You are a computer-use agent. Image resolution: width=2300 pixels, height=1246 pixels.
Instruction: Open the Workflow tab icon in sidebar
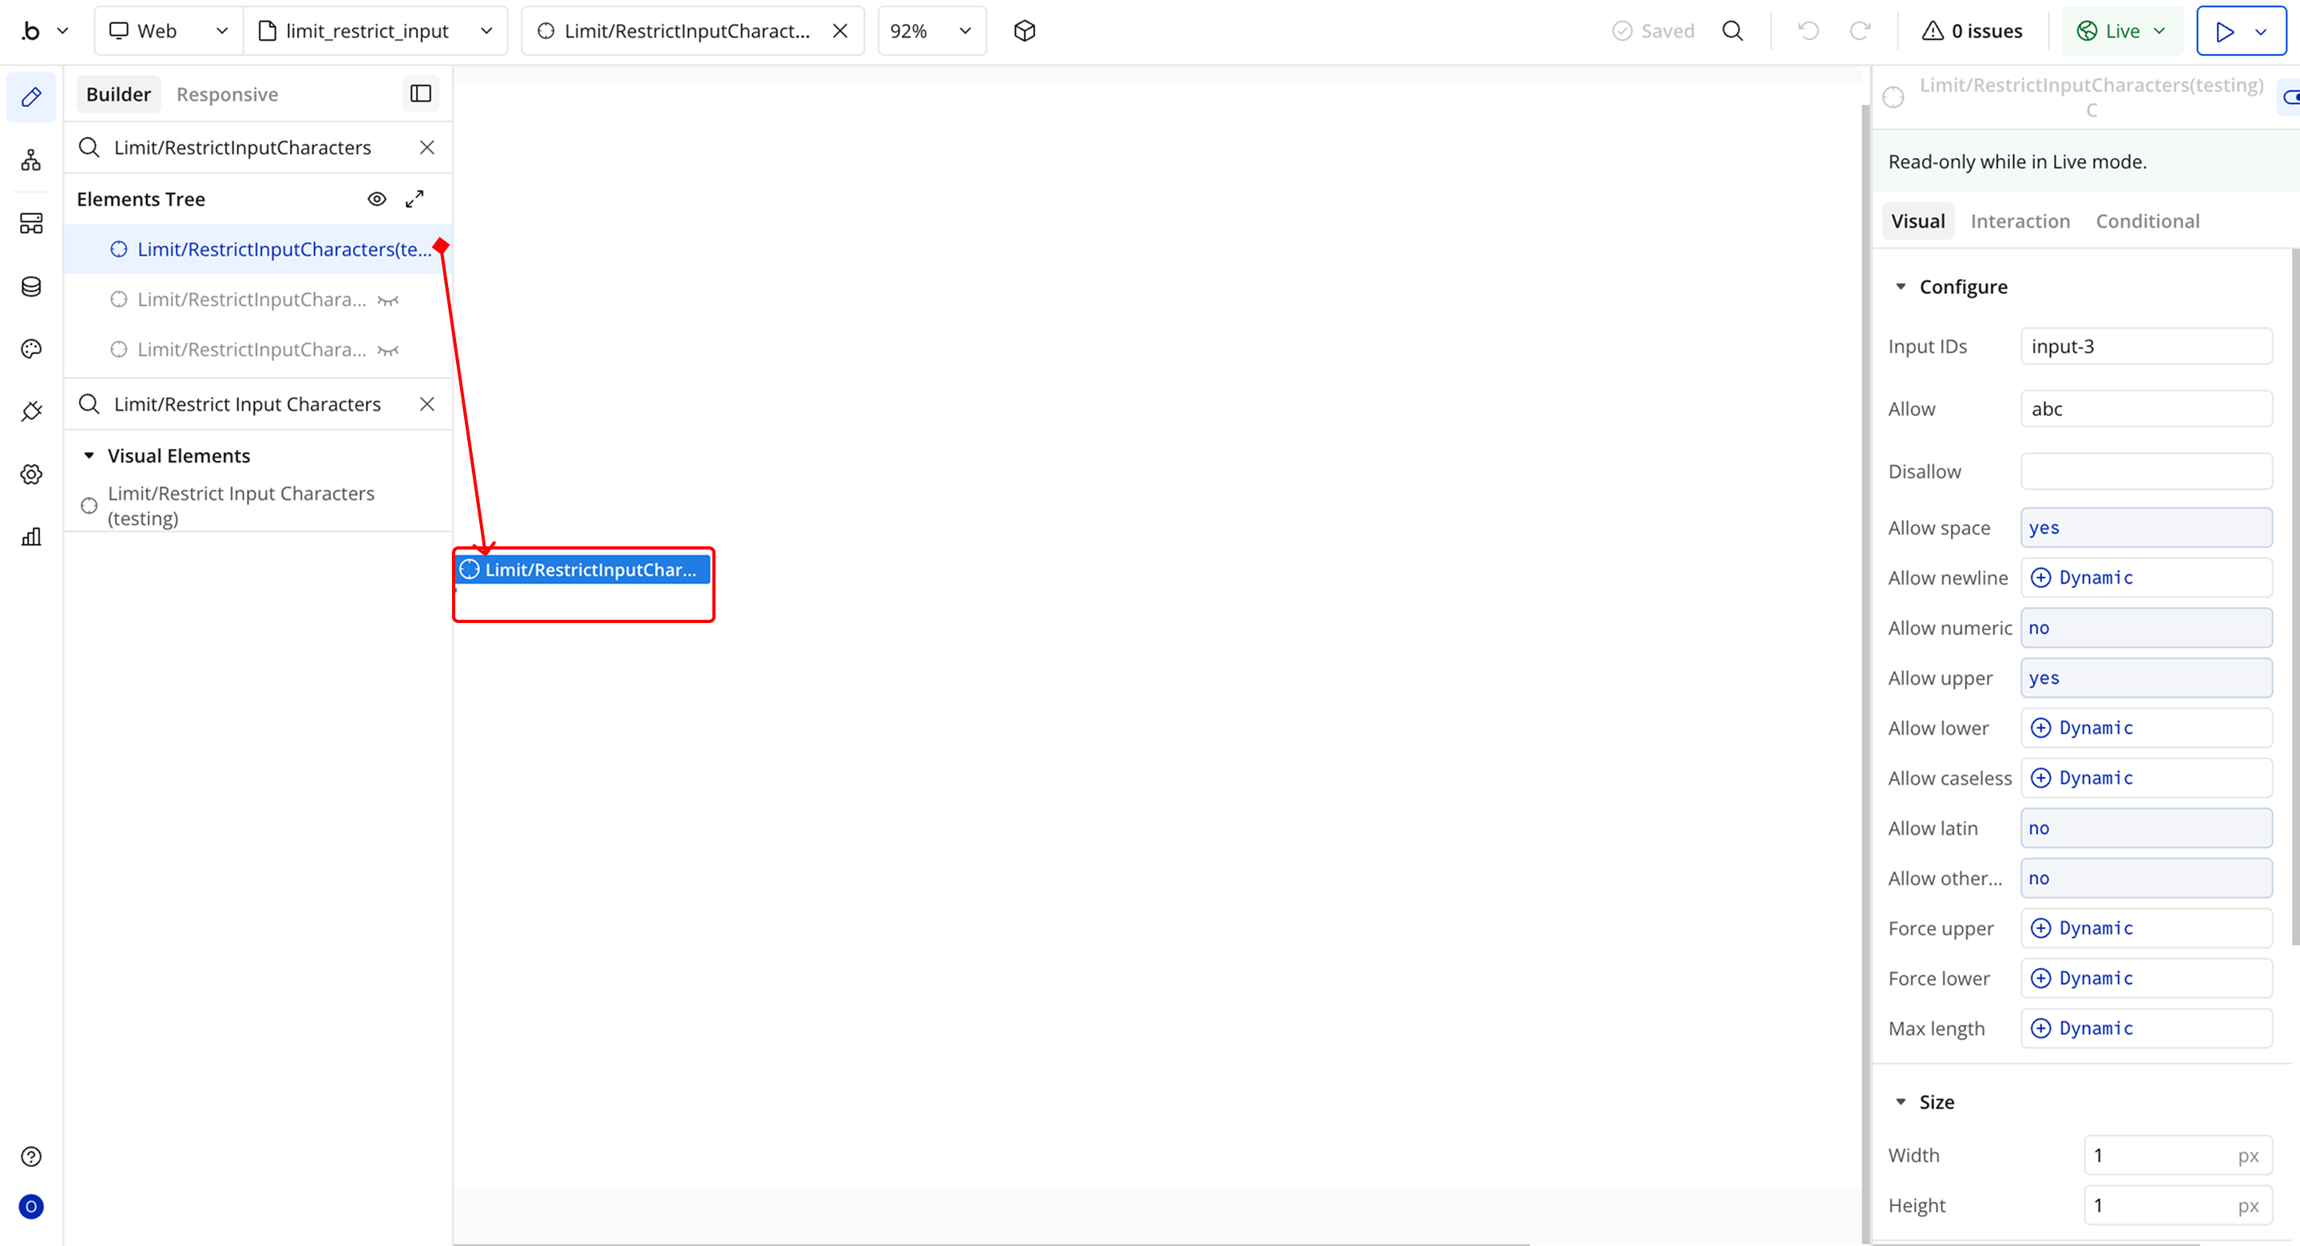tap(31, 160)
